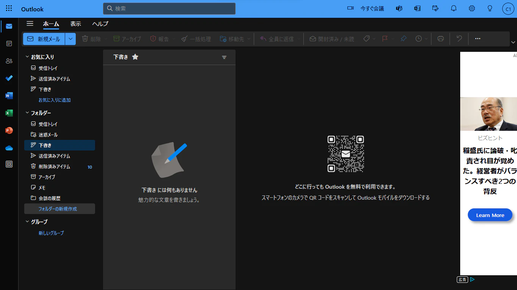This screenshot has height=290, width=517.
Task: Start a meeting with 今すぐ会議
Action: click(x=366, y=8)
